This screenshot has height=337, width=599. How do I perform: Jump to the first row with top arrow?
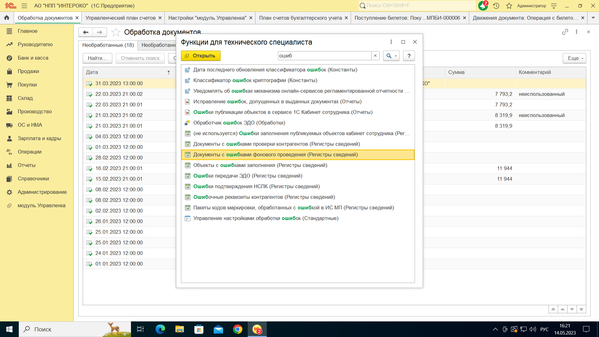point(553,309)
